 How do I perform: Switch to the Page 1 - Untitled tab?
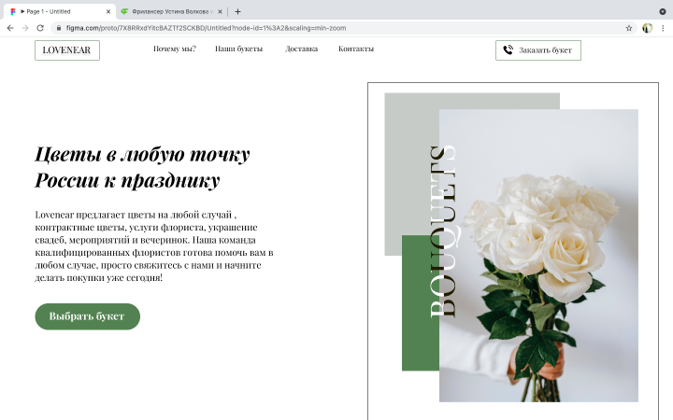59,11
